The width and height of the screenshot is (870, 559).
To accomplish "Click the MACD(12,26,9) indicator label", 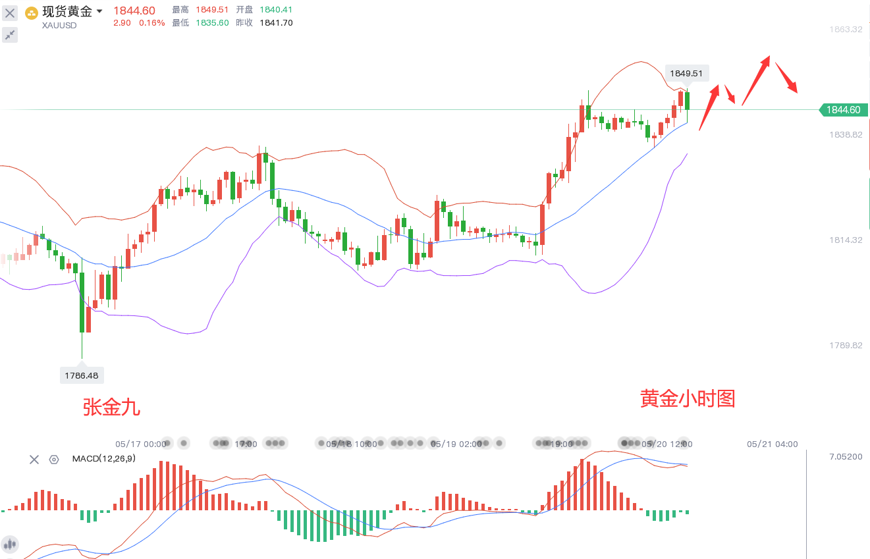I will tap(103, 459).
